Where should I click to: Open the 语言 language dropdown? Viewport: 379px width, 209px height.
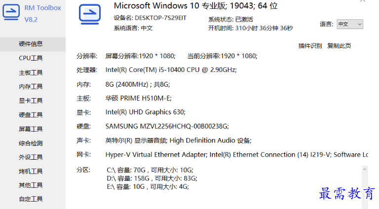[x=349, y=24]
